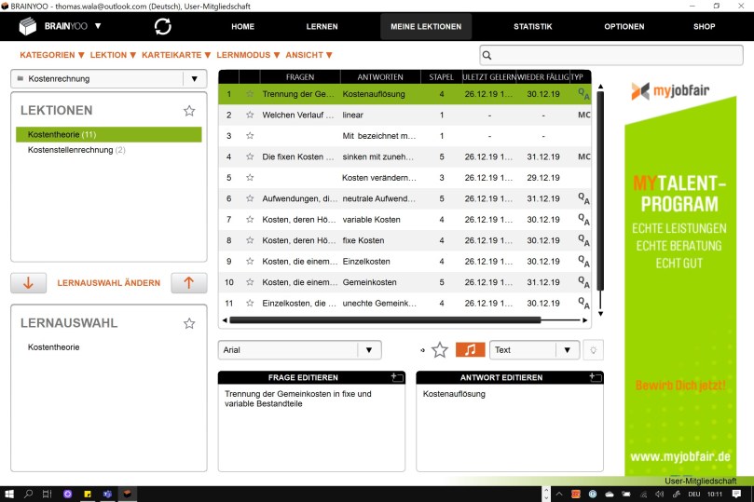Click the star icon in Lektionen panel
This screenshot has width=754, height=502.
189,111
